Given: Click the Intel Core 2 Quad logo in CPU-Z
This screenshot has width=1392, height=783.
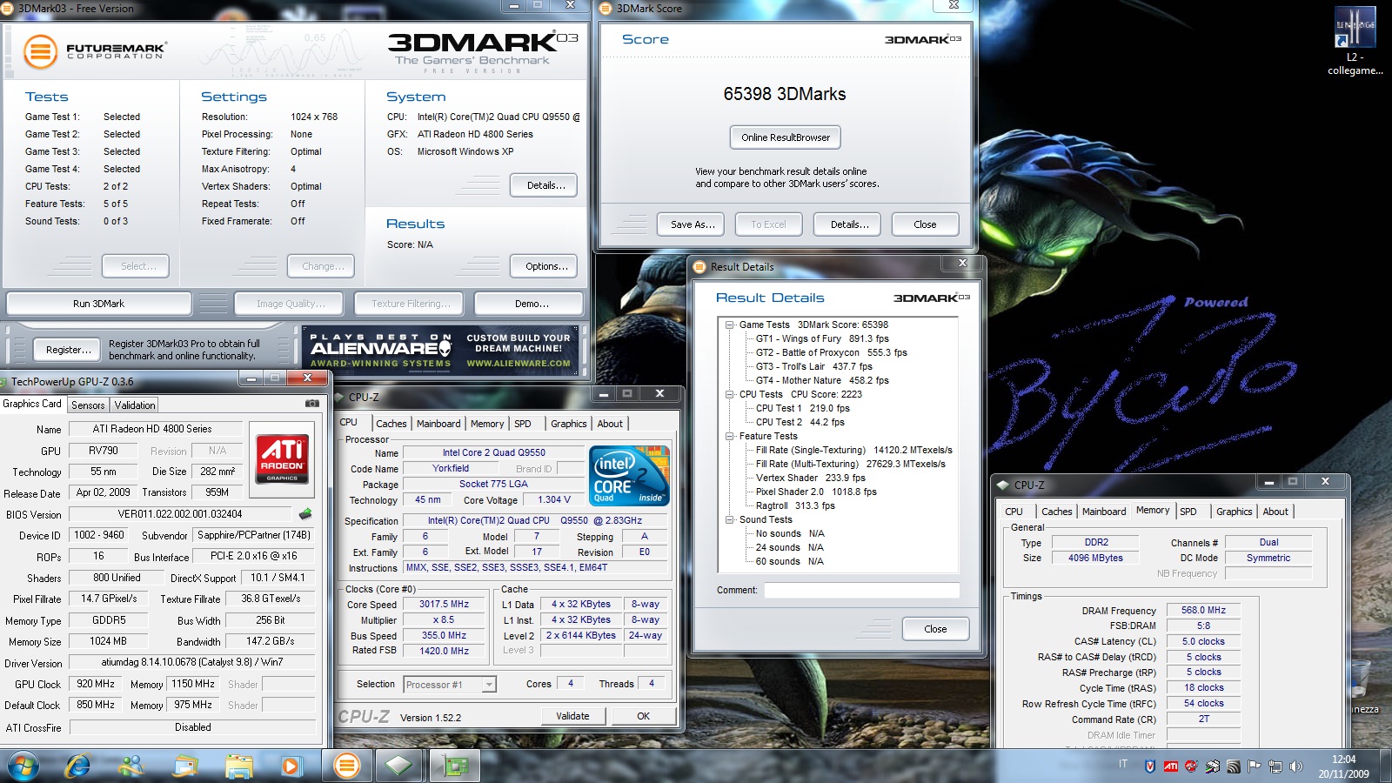Looking at the screenshot, I should 628,475.
